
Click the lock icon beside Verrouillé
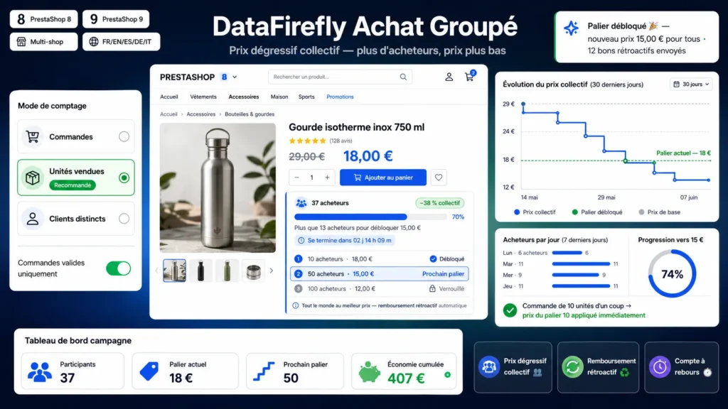pos(432,288)
